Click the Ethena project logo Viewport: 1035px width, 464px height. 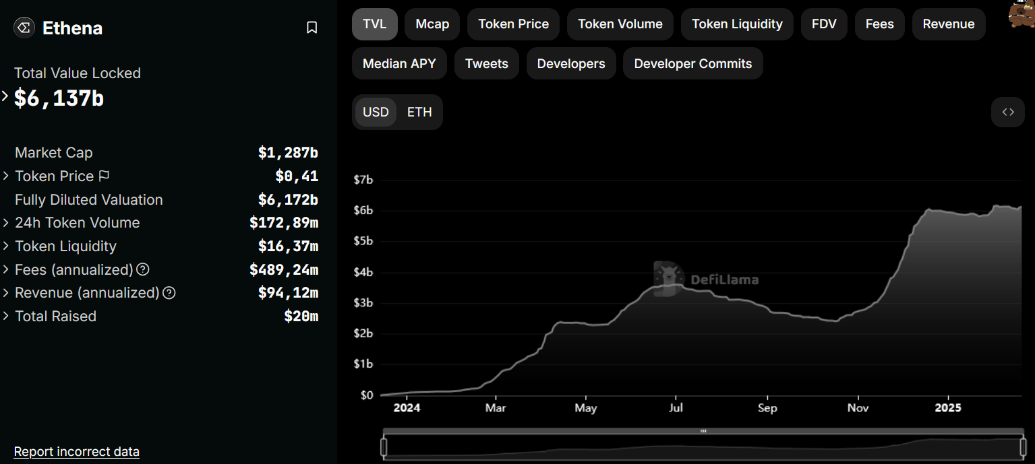coord(24,28)
